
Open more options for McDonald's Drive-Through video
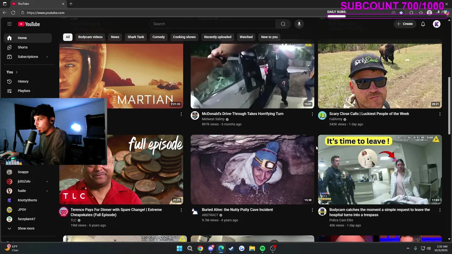pyautogui.click(x=312, y=114)
